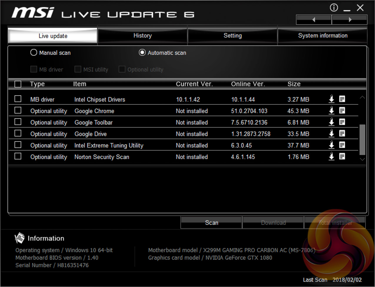Screen dimensions: 375x287
Task: Click the list's vertical scrollbar thumb
Action: point(362,140)
